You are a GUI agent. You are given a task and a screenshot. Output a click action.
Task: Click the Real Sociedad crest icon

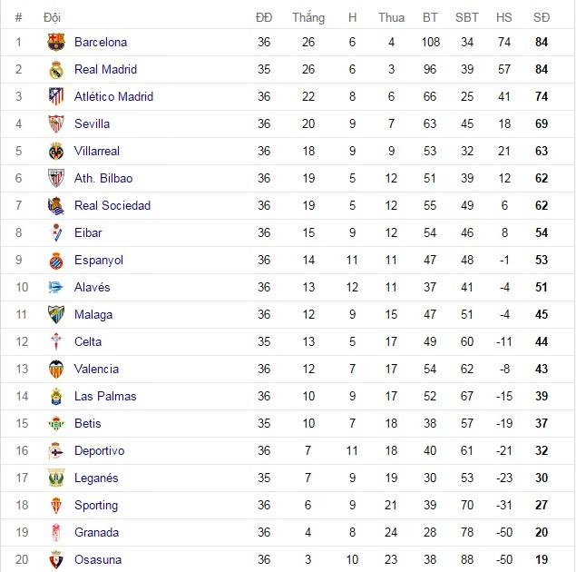56,205
